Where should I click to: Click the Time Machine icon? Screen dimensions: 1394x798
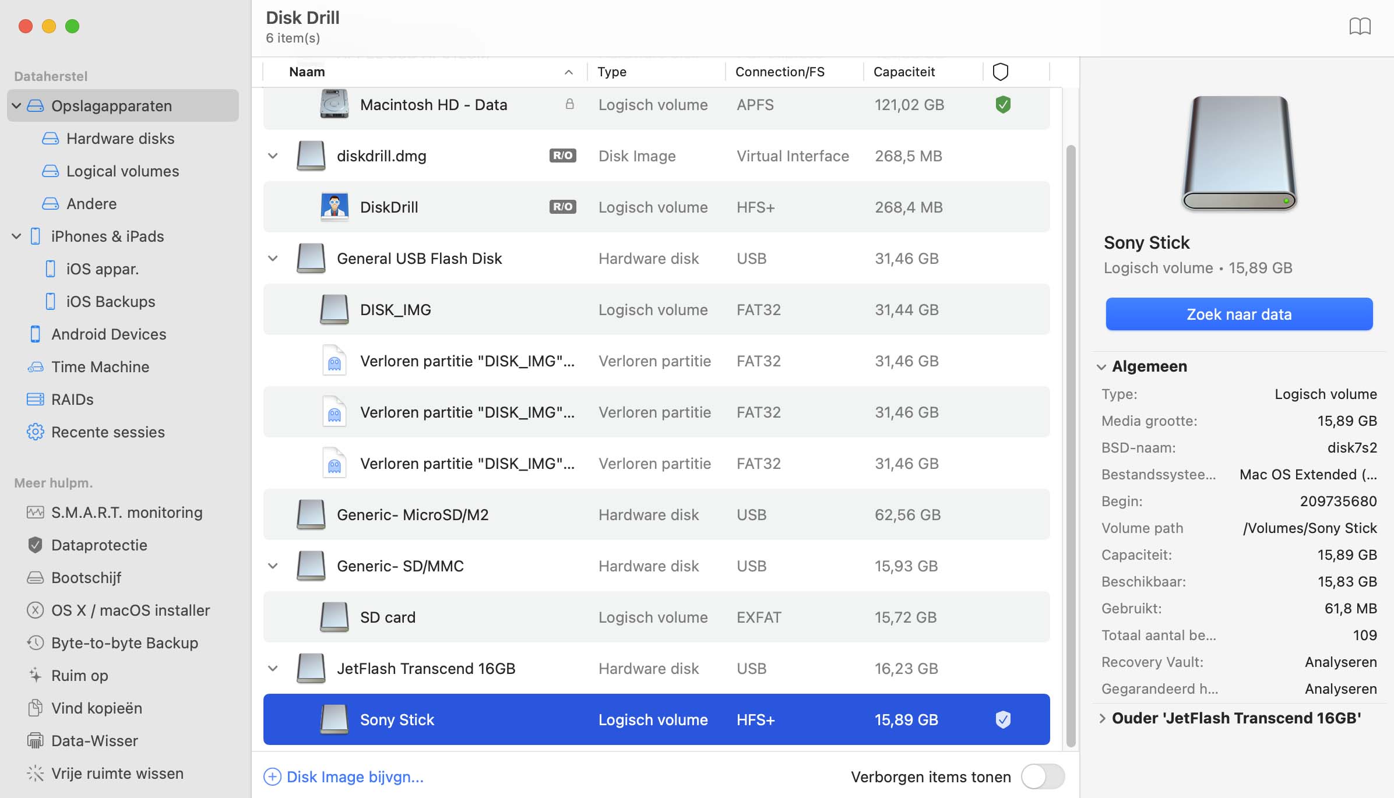pos(36,367)
